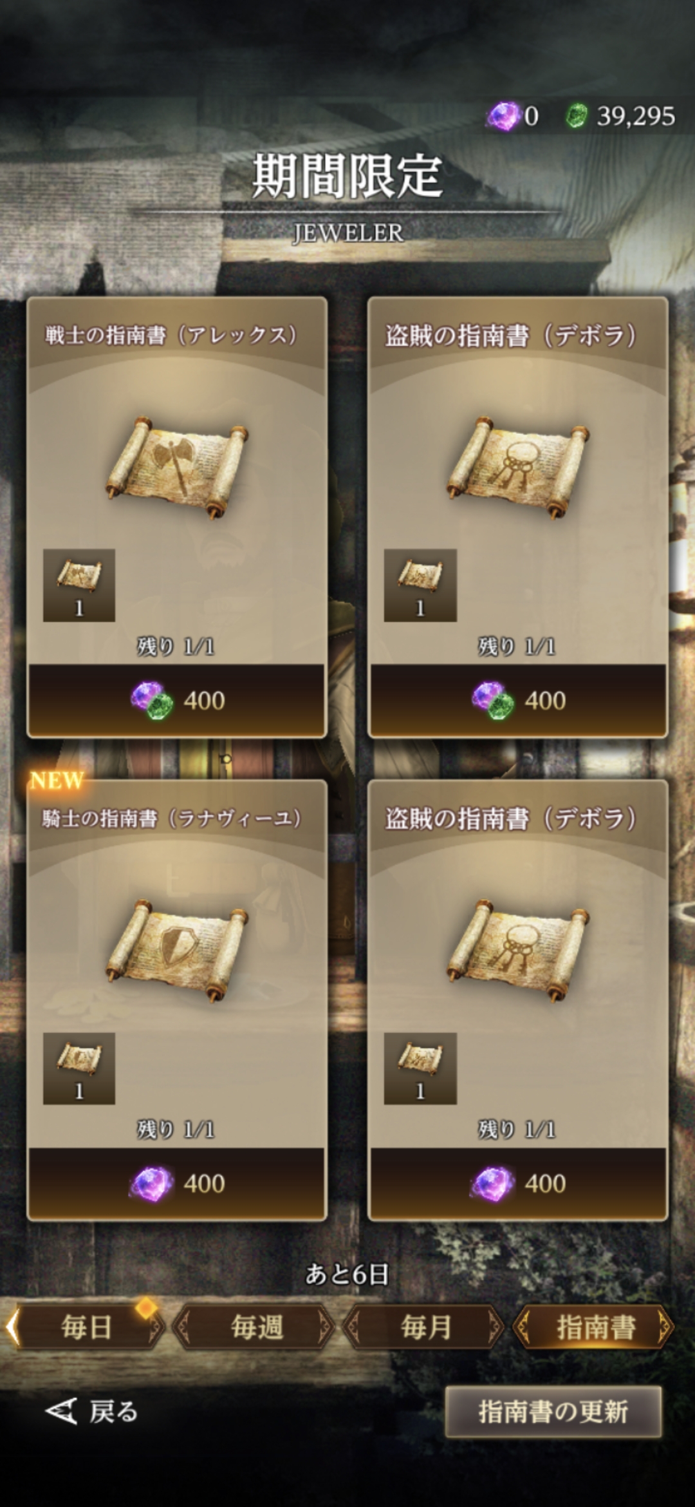695x1507 pixels.
Task: Click the 指南書の更新 refresh button
Action: click(x=553, y=1412)
